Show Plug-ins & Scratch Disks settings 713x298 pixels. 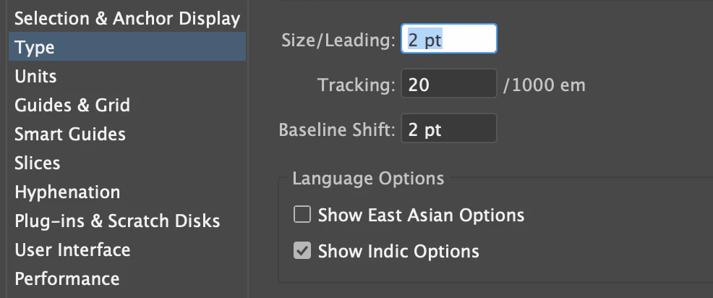[x=117, y=221]
